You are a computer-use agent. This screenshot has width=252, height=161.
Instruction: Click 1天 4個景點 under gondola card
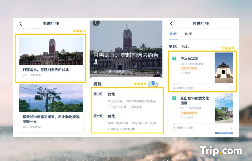click(31, 127)
